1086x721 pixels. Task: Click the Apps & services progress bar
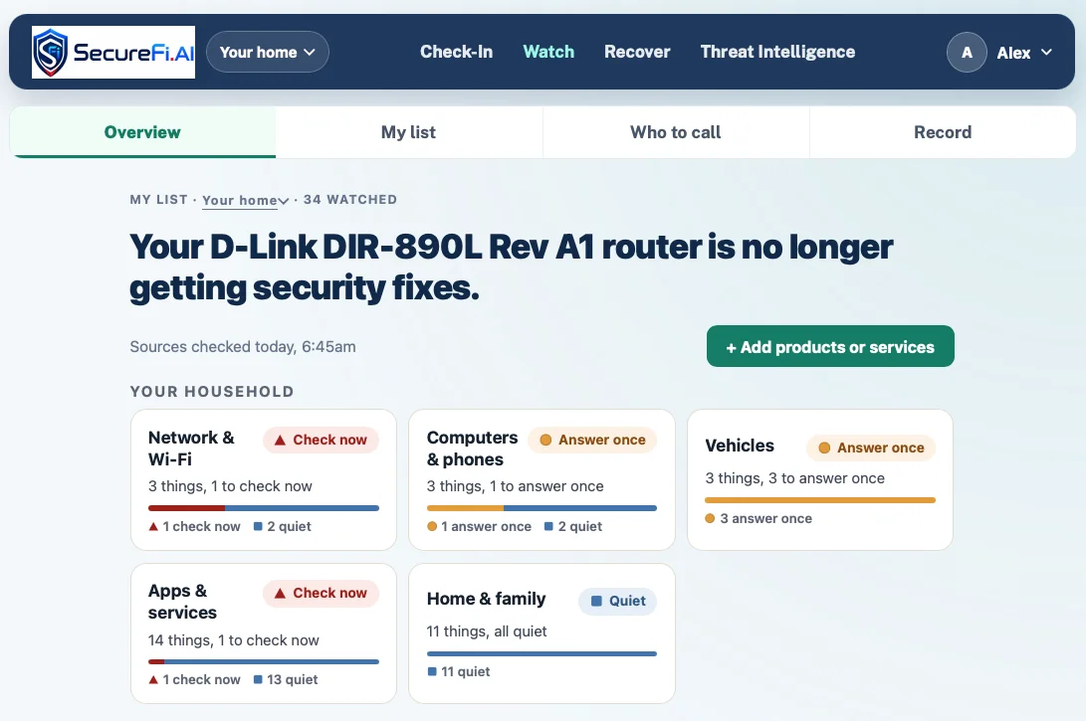(x=264, y=662)
